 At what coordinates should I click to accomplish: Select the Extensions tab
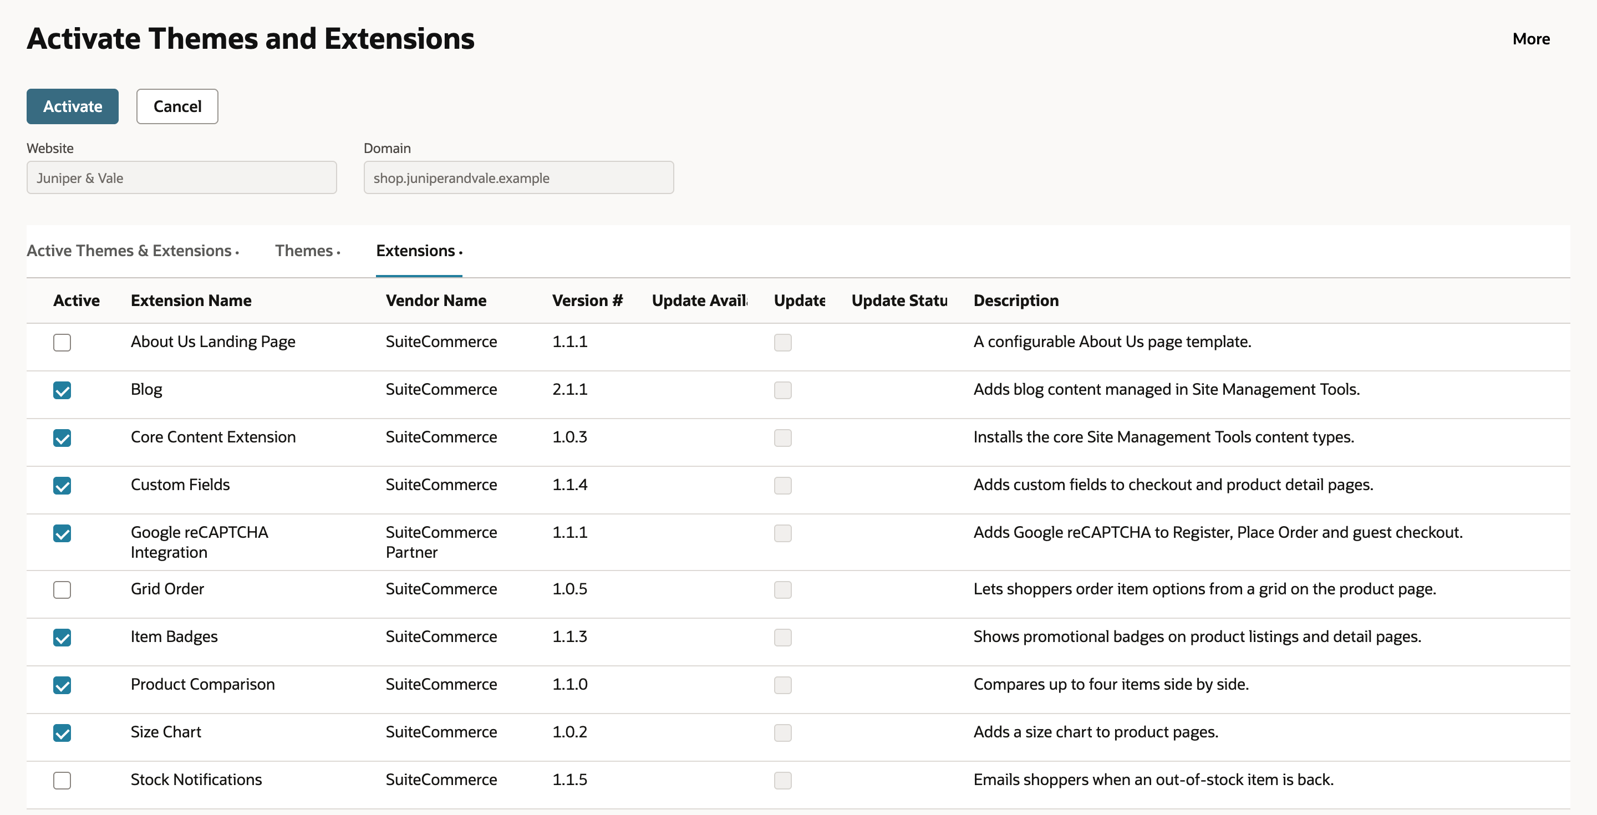(x=419, y=251)
